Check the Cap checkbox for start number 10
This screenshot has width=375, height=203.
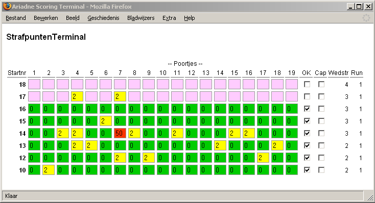(x=321, y=170)
